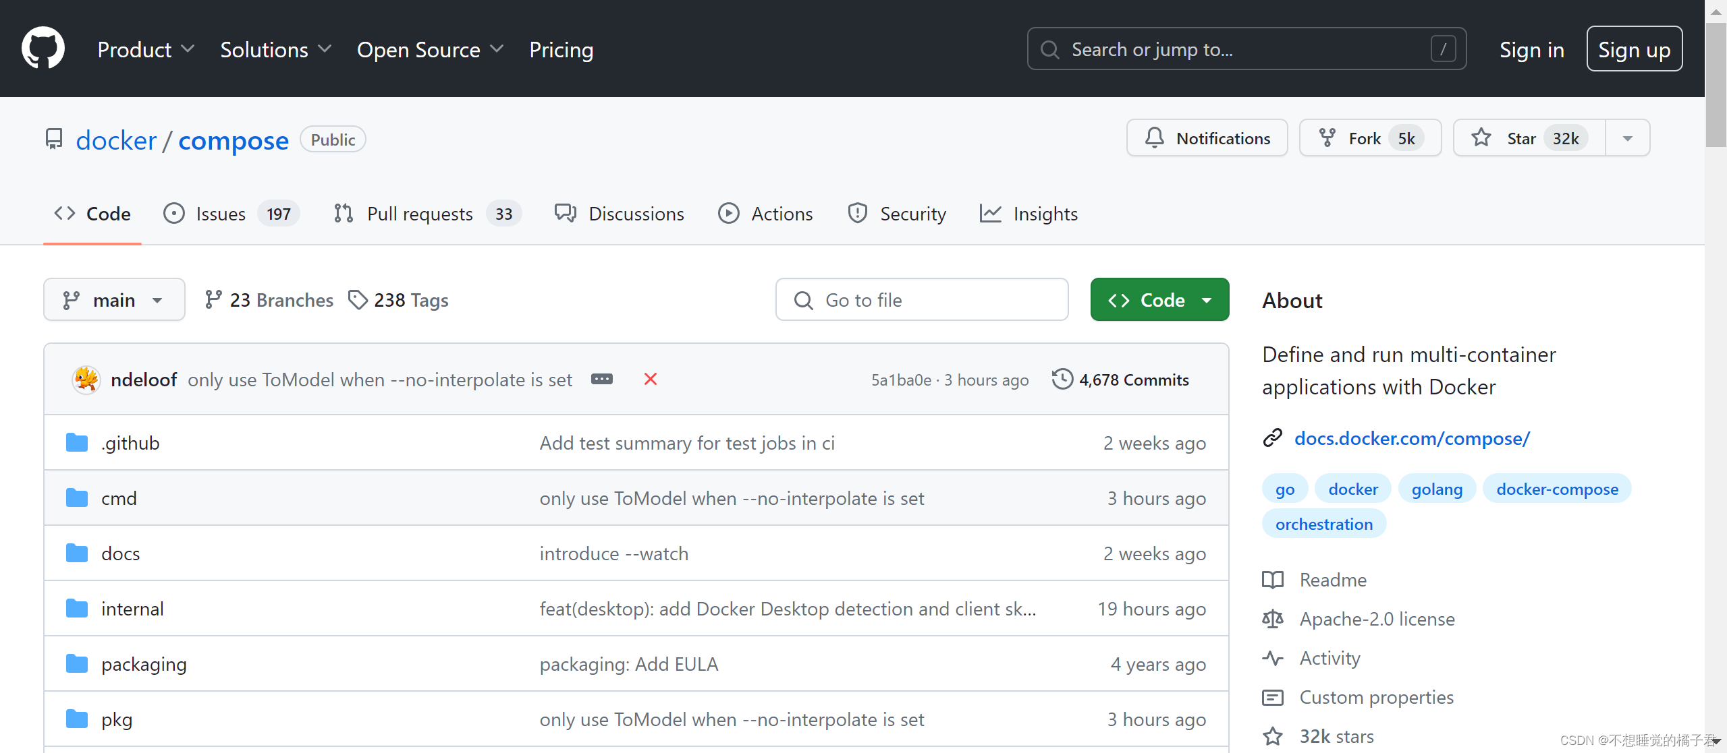The height and width of the screenshot is (753, 1727).
Task: Switch to the Discussions tab
Action: click(619, 214)
